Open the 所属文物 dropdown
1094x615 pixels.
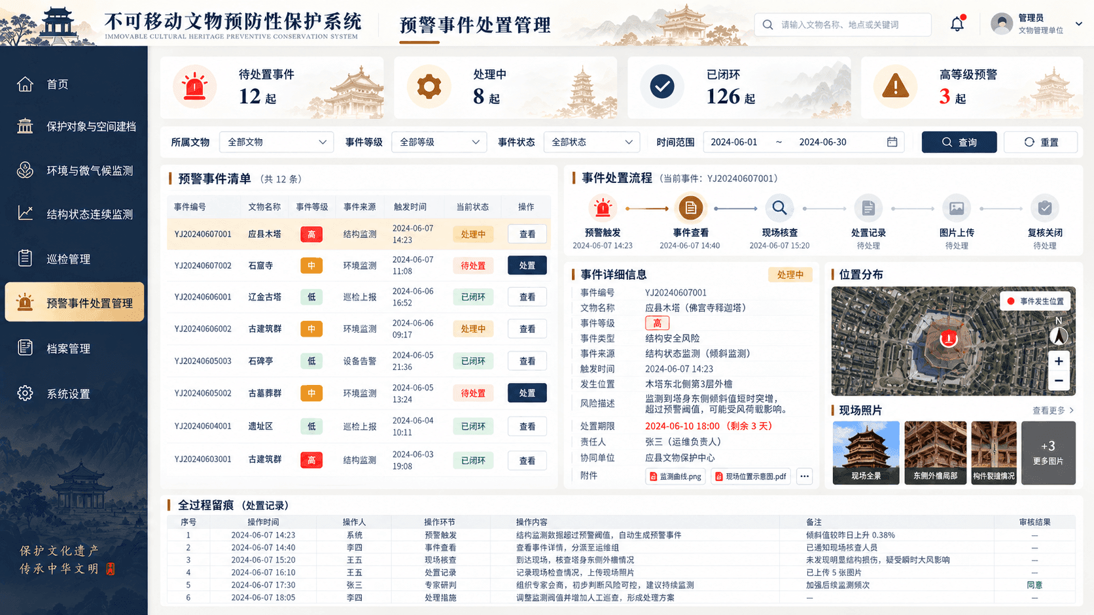click(x=276, y=142)
